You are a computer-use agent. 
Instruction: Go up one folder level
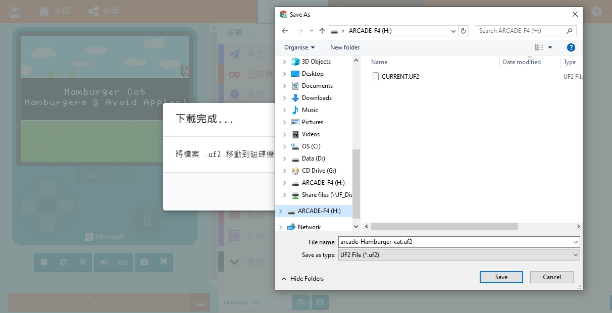tap(322, 31)
